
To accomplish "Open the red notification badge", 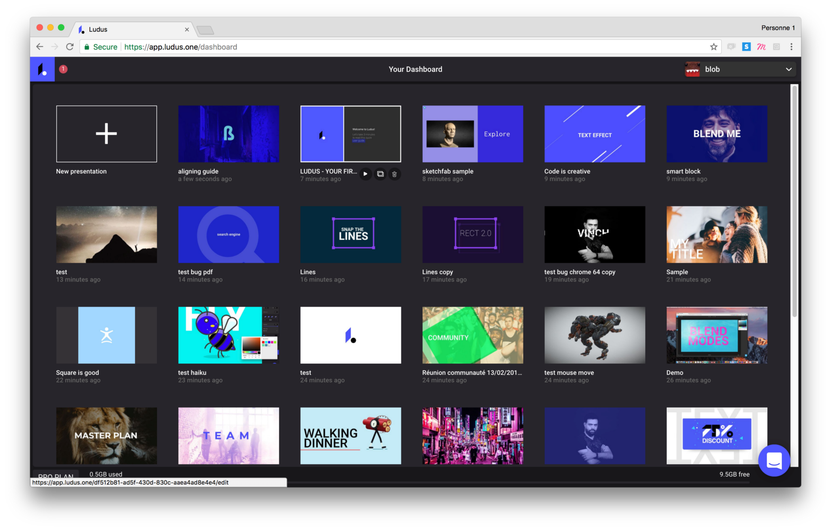I will click(x=63, y=69).
